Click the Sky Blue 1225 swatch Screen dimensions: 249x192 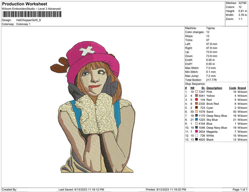(x=196, y=119)
